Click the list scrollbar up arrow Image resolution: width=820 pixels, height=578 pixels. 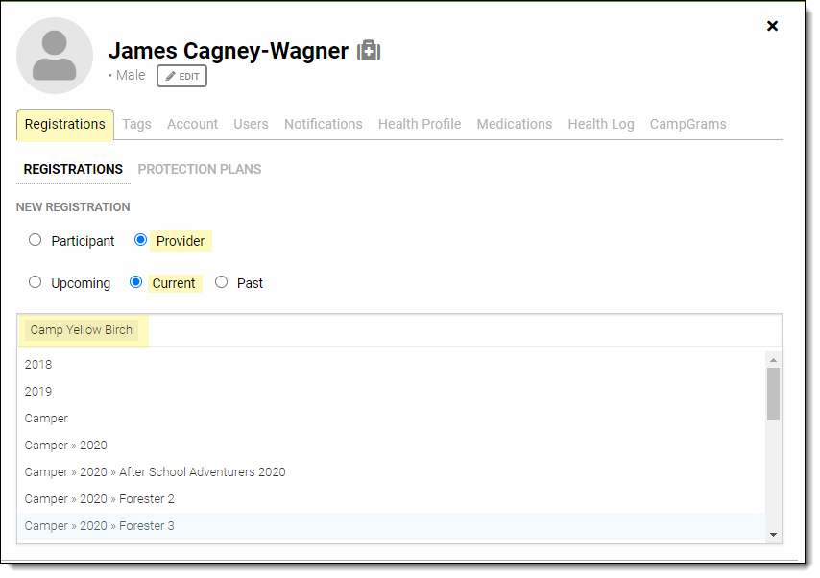click(x=773, y=359)
